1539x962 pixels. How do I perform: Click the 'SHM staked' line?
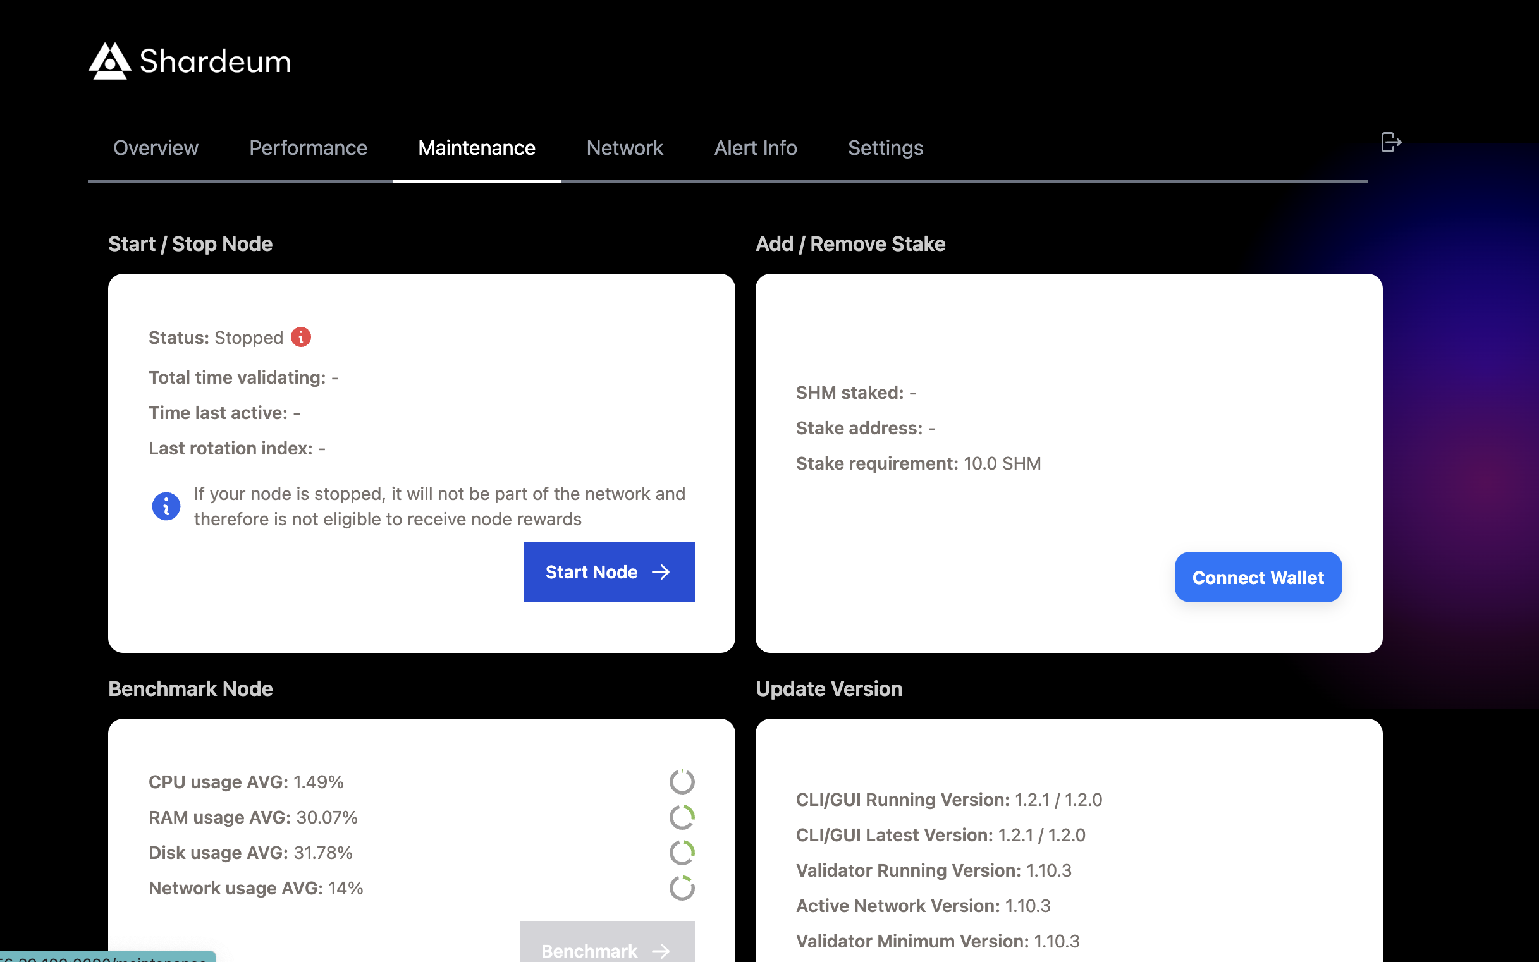click(x=856, y=393)
